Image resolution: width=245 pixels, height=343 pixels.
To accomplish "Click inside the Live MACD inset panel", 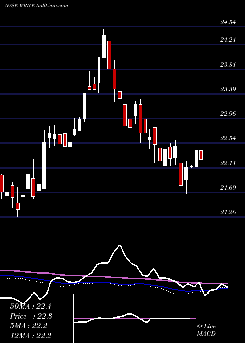I will click(135, 318).
